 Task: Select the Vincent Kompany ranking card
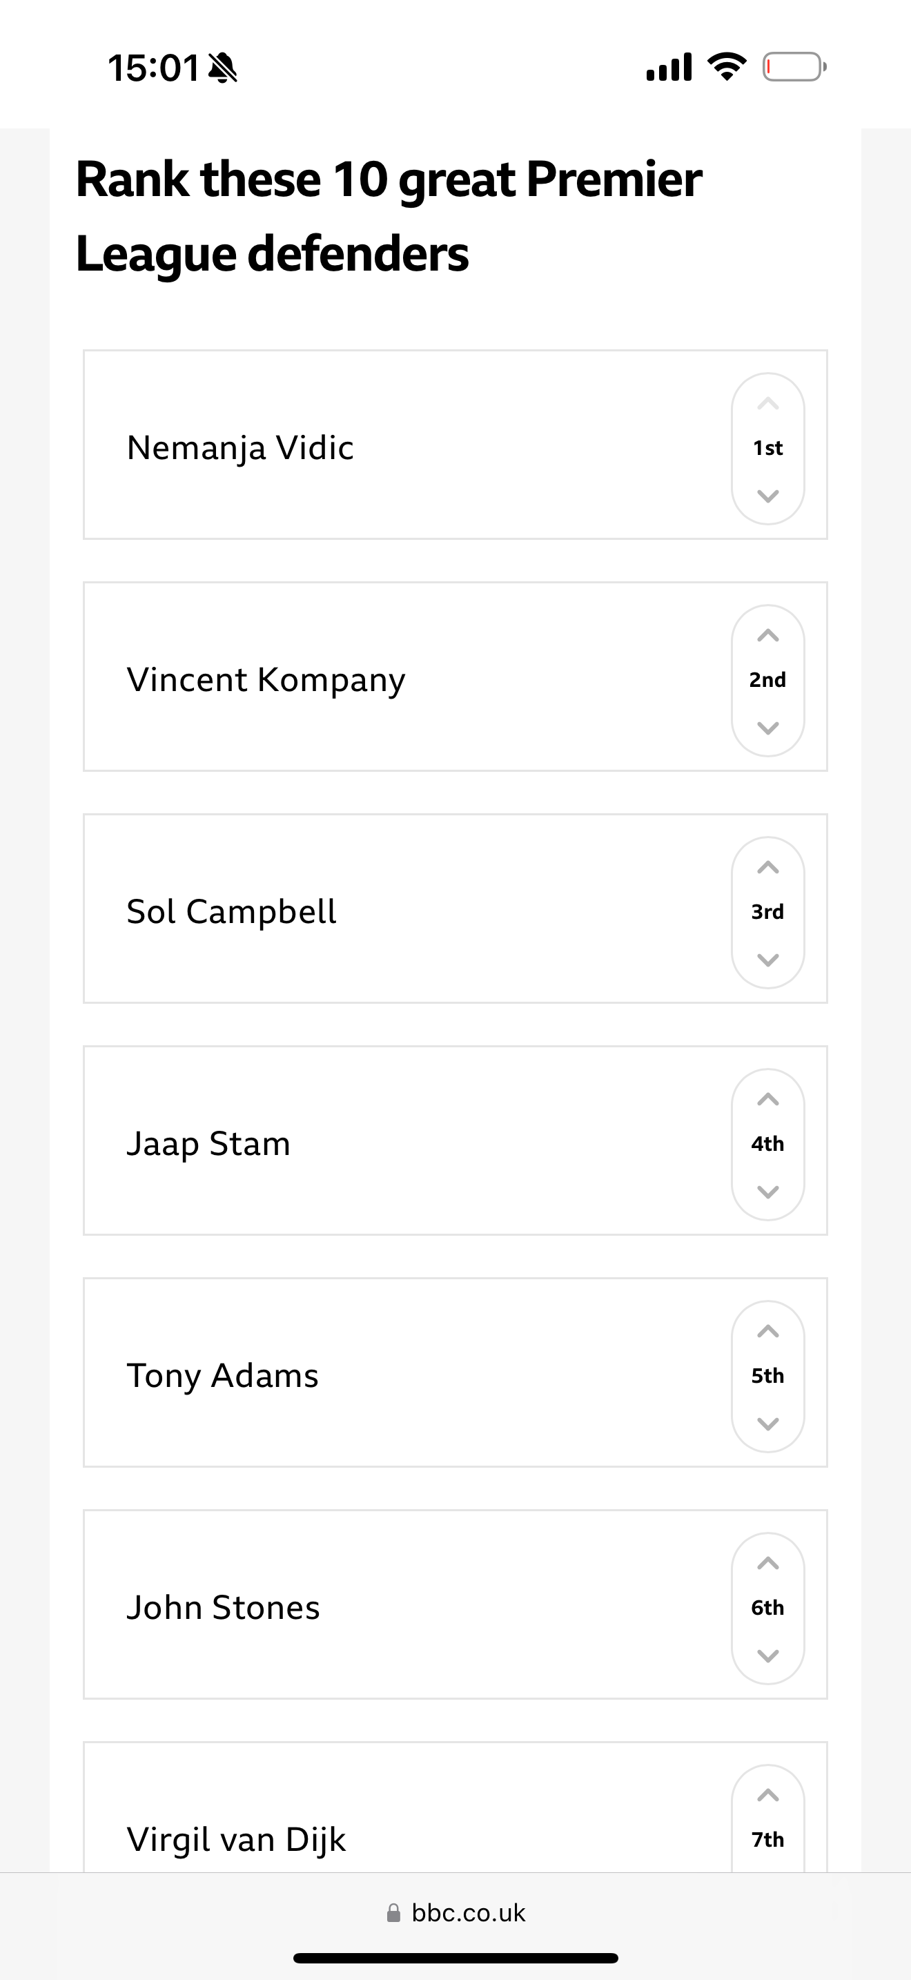(455, 677)
